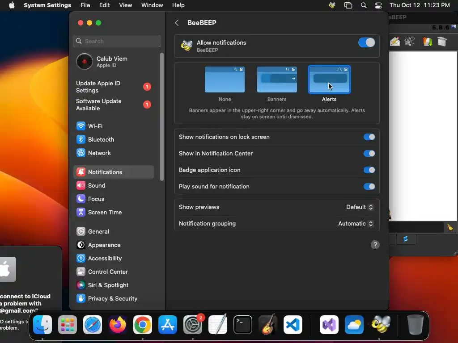Go back from BeeBEEP notification page
This screenshot has height=343, width=458.
[x=177, y=23]
